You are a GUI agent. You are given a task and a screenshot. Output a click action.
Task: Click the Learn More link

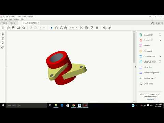tap(150, 99)
